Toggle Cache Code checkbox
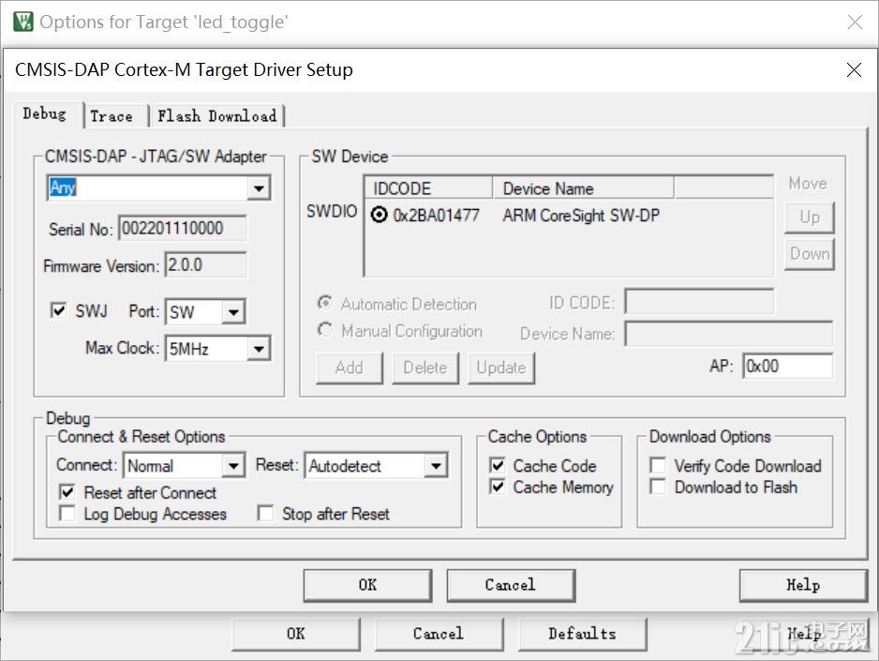This screenshot has height=661, width=879. point(498,465)
